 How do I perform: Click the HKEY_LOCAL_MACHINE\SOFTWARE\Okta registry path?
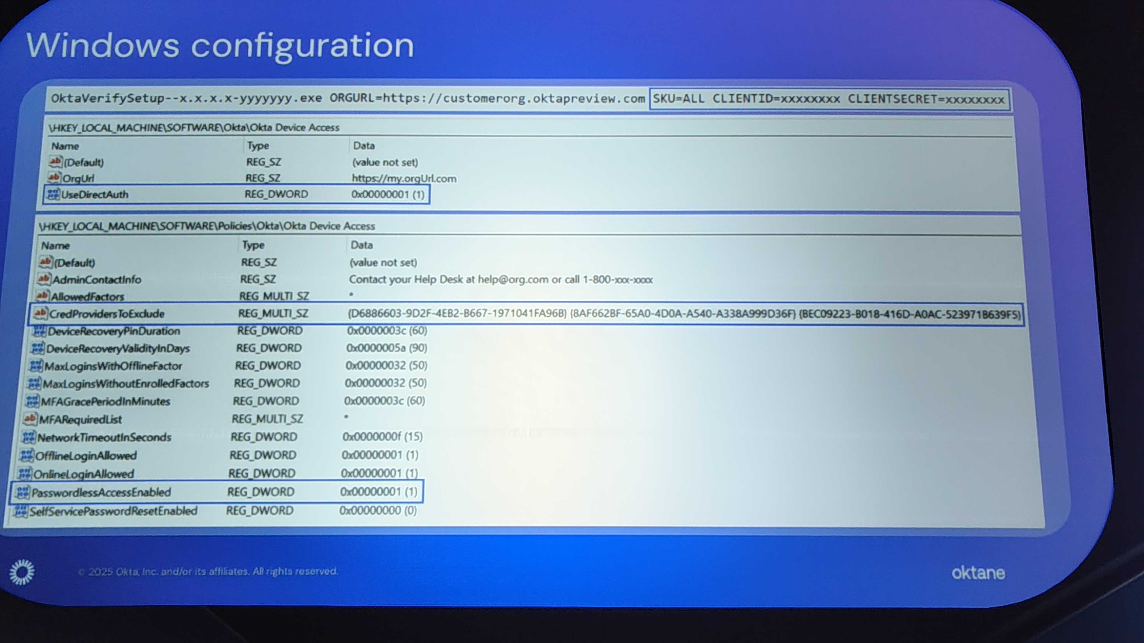pyautogui.click(x=194, y=128)
